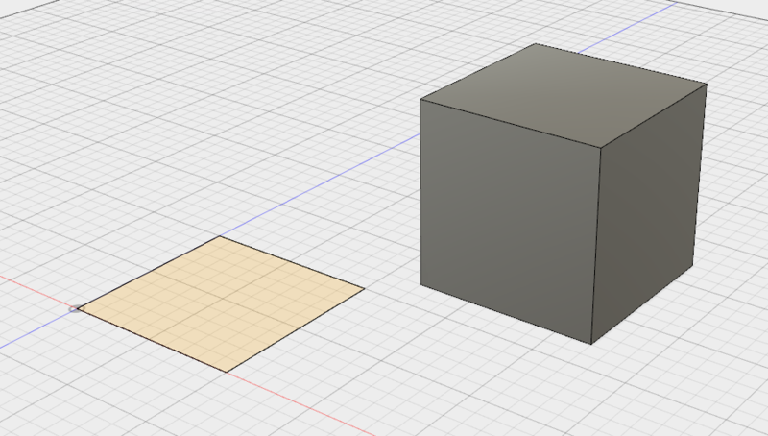
Task: Select the top face of the gray cube
Action: 564,94
